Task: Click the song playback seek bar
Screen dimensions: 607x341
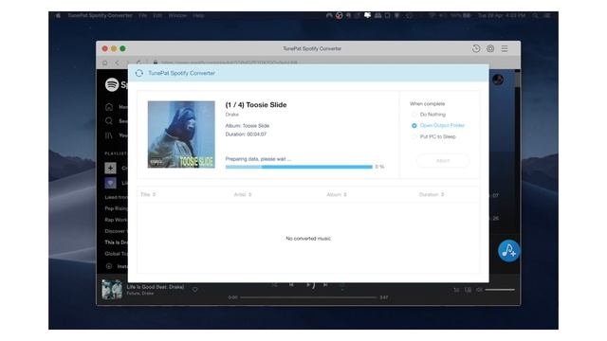Action: coord(308,297)
